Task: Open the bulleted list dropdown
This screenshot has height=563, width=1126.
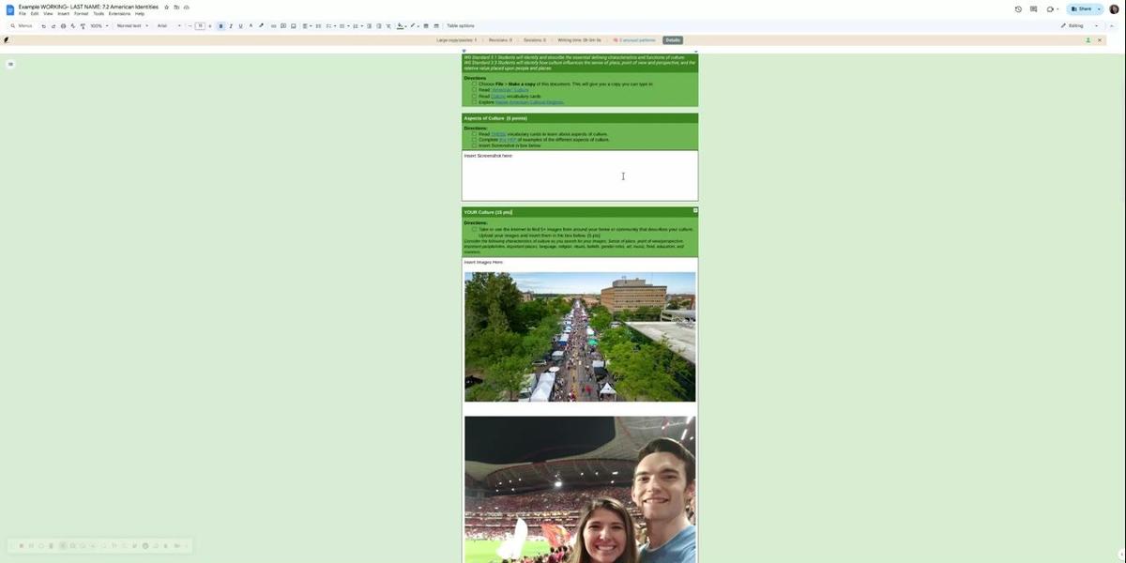Action: click(344, 25)
